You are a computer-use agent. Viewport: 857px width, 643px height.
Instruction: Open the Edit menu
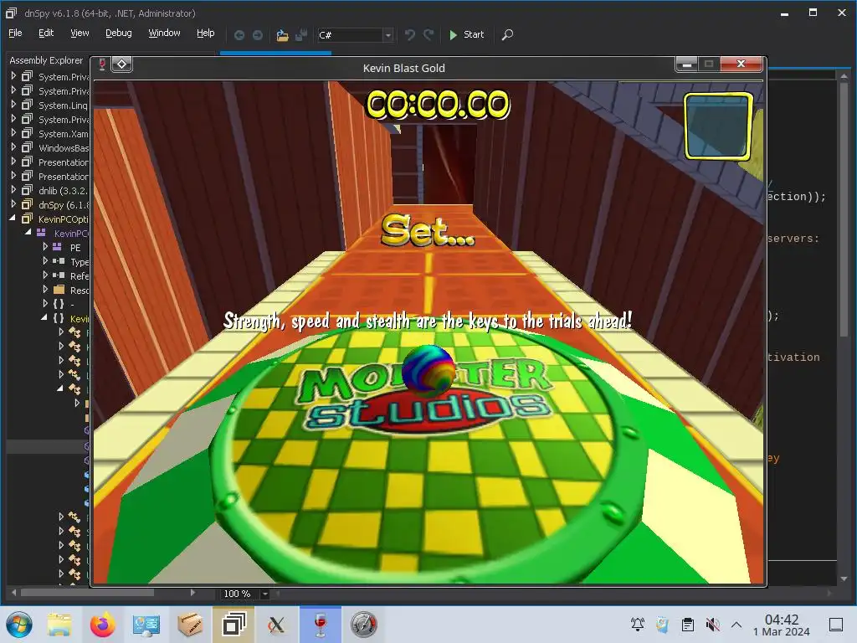point(46,33)
